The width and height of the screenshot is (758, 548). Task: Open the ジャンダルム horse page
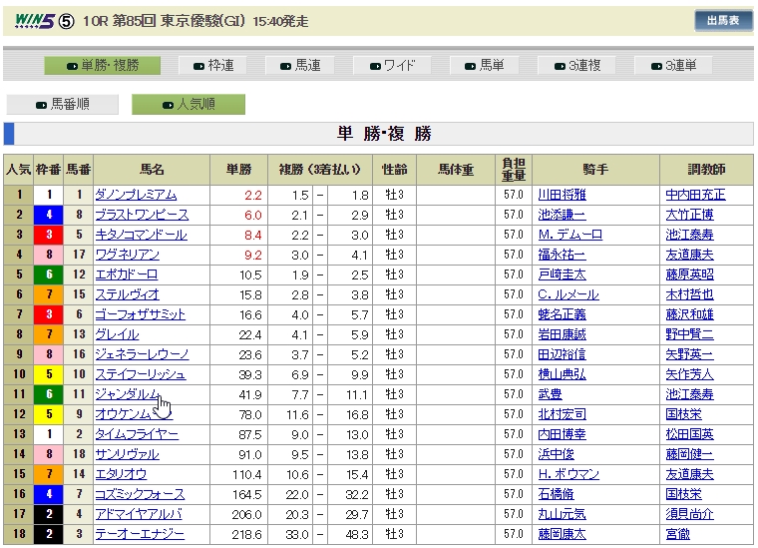pos(127,394)
